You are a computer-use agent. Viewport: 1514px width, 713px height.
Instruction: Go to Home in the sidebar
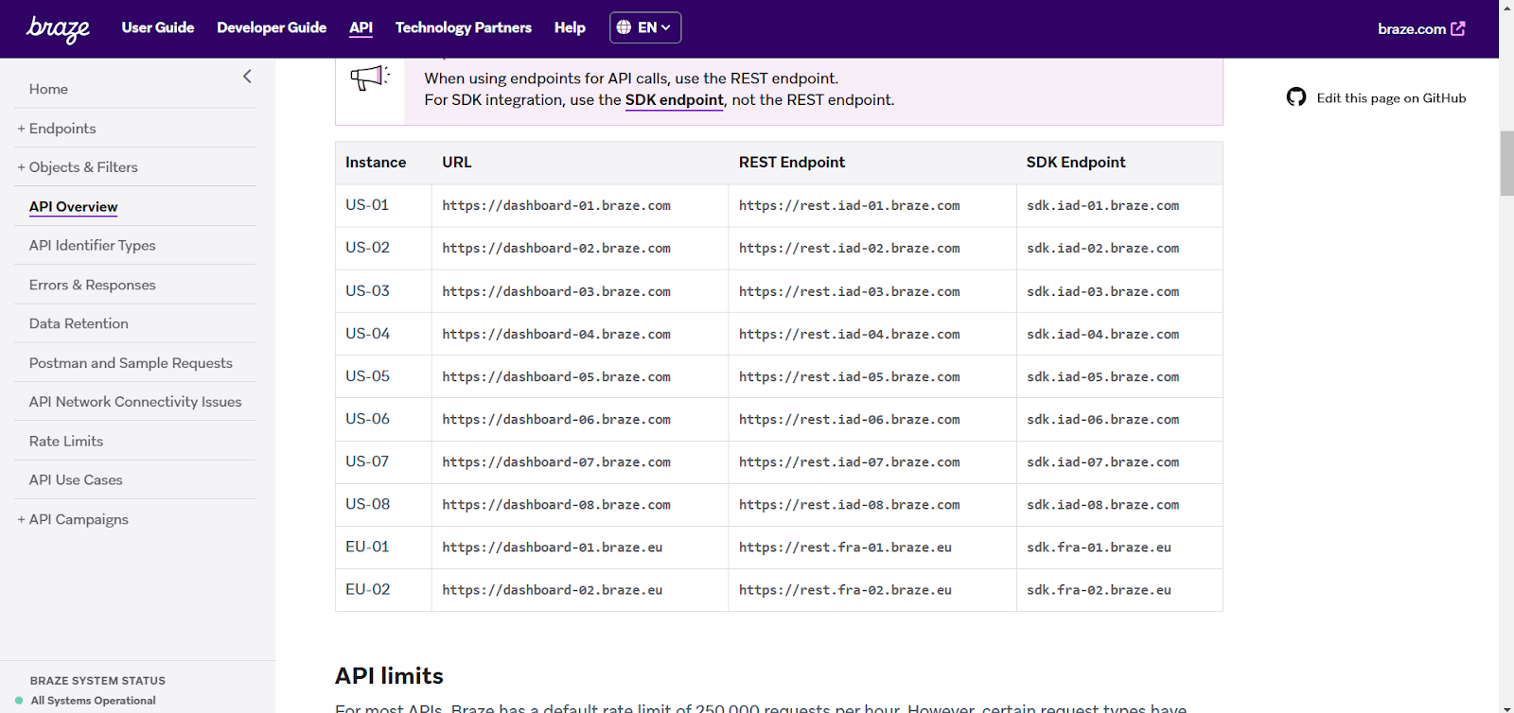pyautogui.click(x=48, y=89)
